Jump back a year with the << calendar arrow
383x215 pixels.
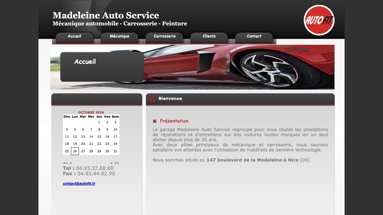pos(66,163)
